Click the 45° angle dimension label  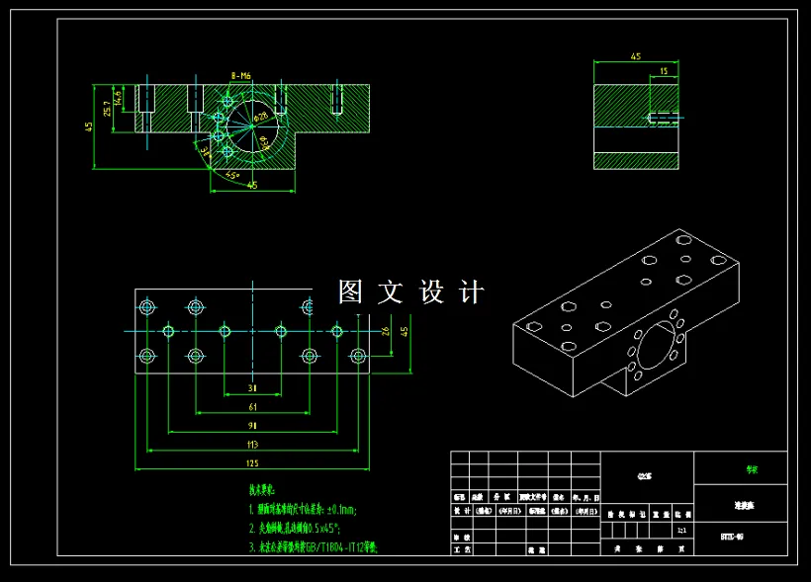(x=232, y=175)
